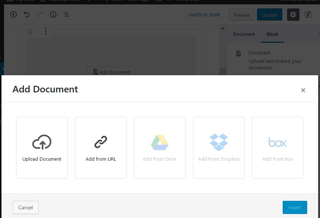Viewport: 320px width, 218px height.
Task: Click the document block type icon
Action: point(30,31)
